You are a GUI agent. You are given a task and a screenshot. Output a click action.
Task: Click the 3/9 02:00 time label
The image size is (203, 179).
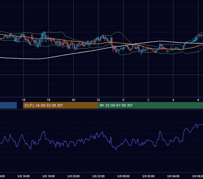coord(148,176)
